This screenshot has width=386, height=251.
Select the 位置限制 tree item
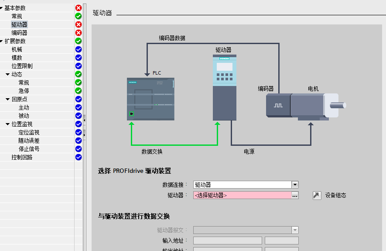[x=22, y=66]
